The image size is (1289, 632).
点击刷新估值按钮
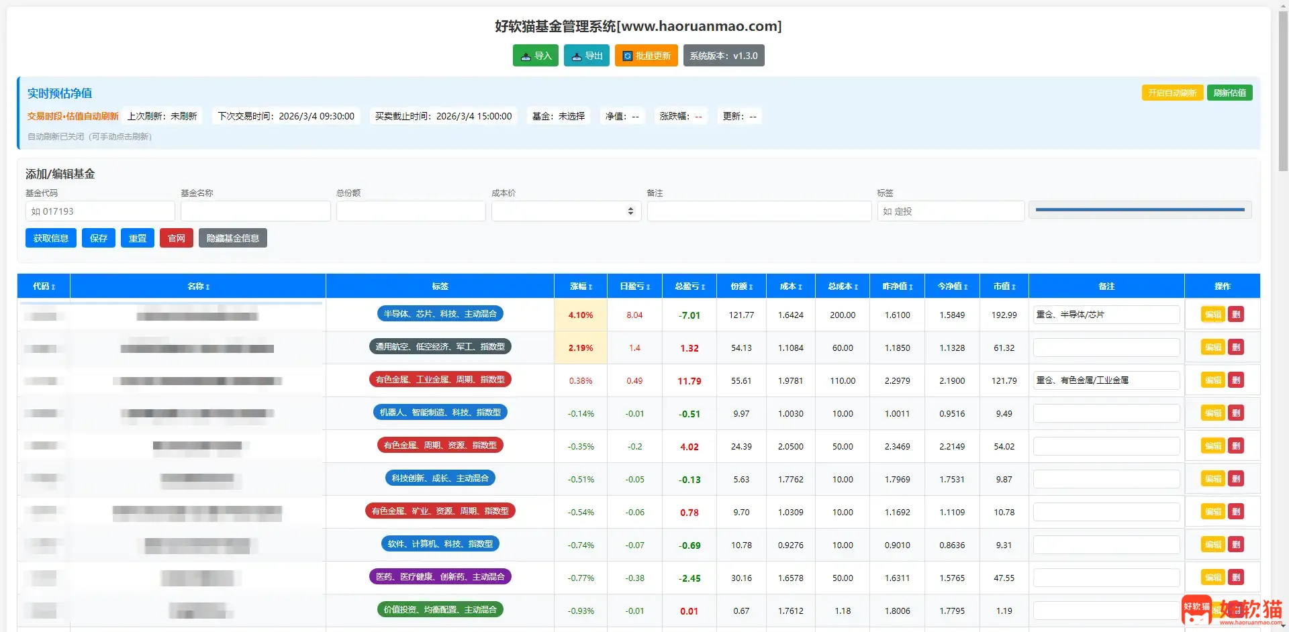pos(1230,93)
